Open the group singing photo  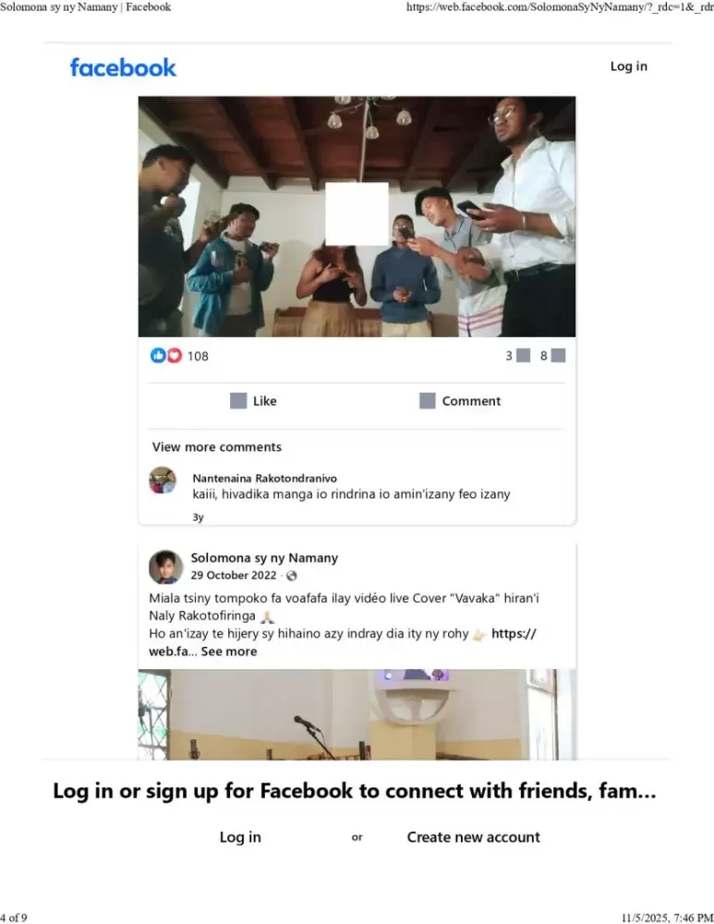357,216
